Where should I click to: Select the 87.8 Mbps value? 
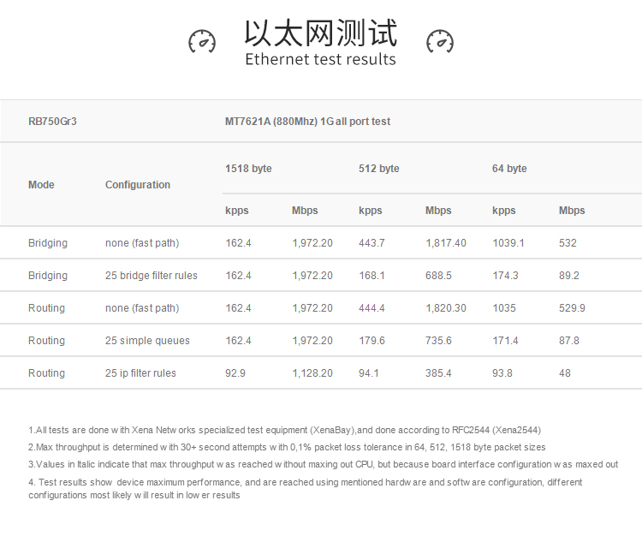click(568, 341)
